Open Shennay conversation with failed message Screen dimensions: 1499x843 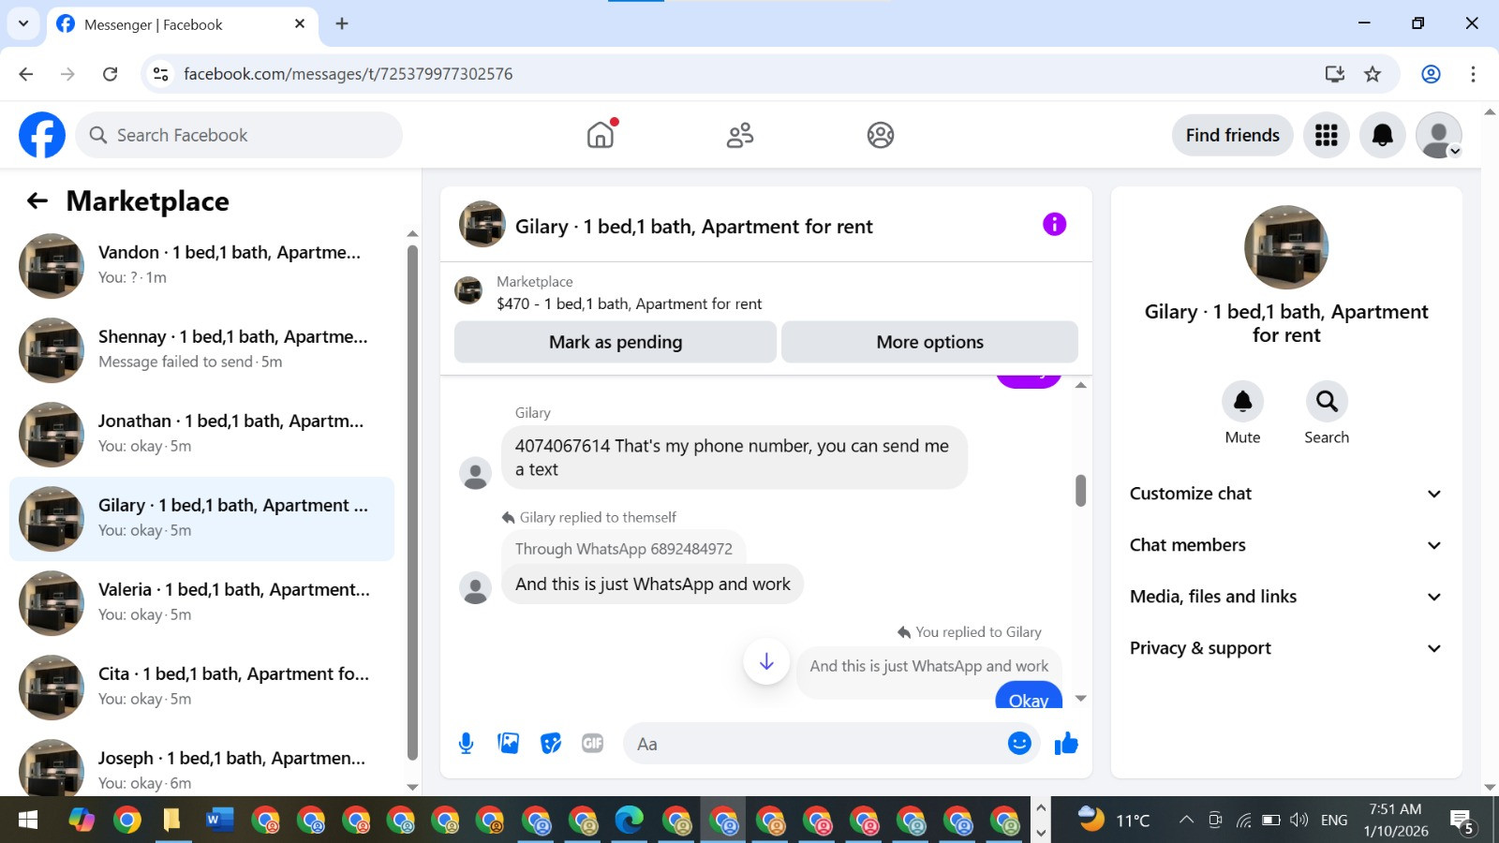click(201, 350)
